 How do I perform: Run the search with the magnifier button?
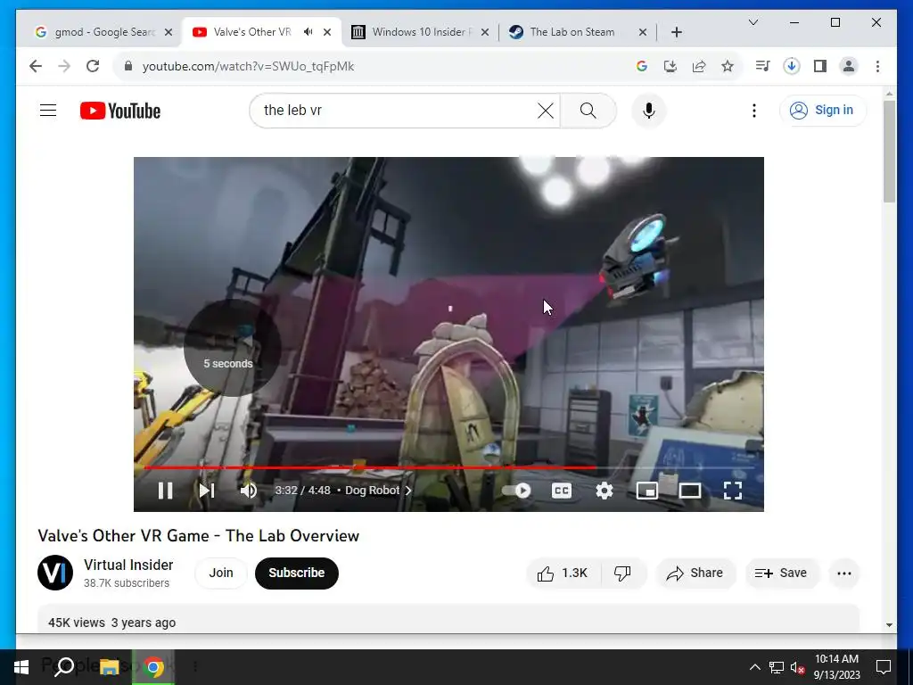coord(588,110)
